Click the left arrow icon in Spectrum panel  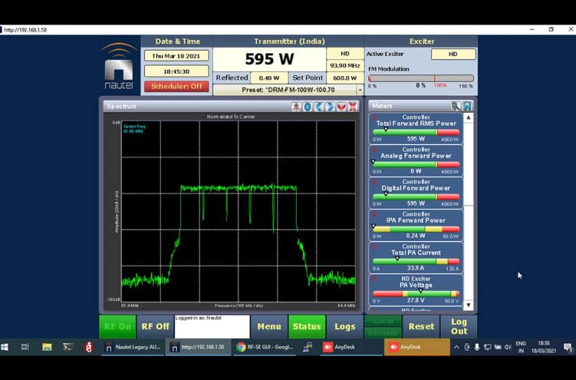pos(318,107)
